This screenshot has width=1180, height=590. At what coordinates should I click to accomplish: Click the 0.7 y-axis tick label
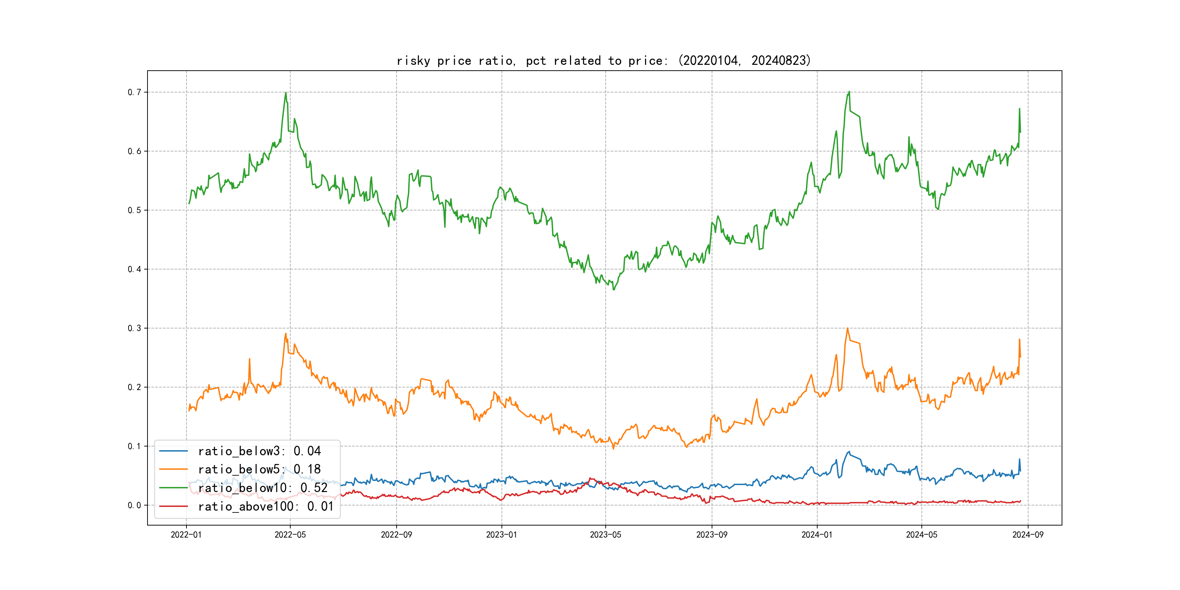click(134, 92)
